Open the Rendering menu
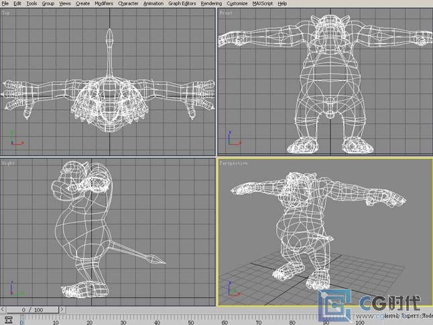Viewport: 433px width, 325px height. [211, 3]
